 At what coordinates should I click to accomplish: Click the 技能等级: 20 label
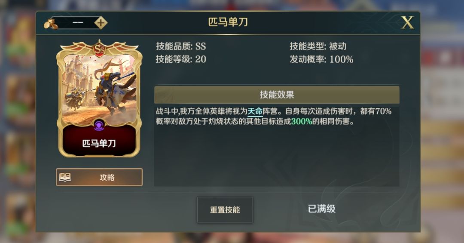[181, 59]
